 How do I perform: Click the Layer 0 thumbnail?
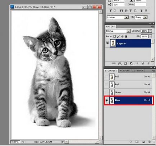pos(113,43)
